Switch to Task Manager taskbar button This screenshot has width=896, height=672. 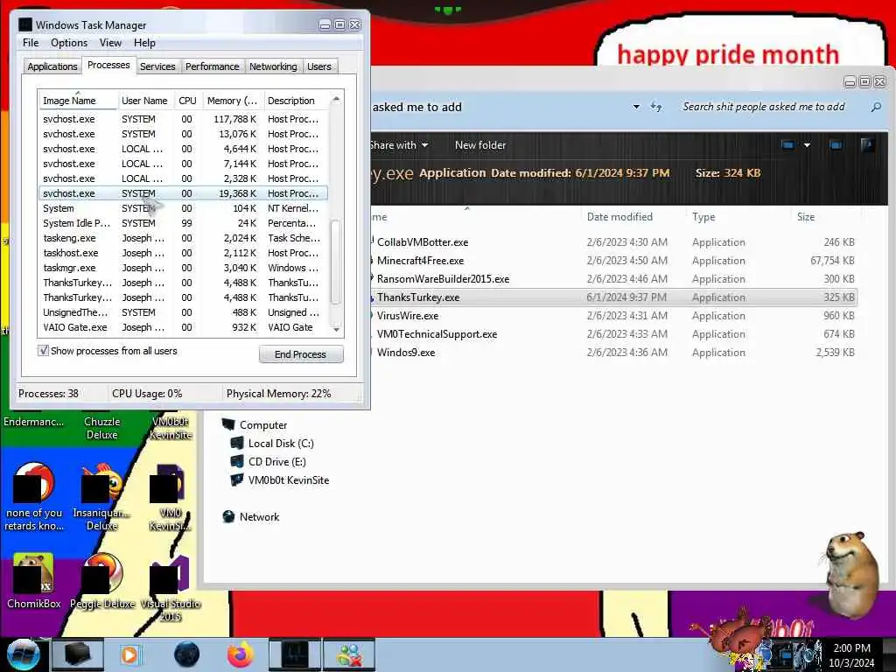click(x=295, y=654)
